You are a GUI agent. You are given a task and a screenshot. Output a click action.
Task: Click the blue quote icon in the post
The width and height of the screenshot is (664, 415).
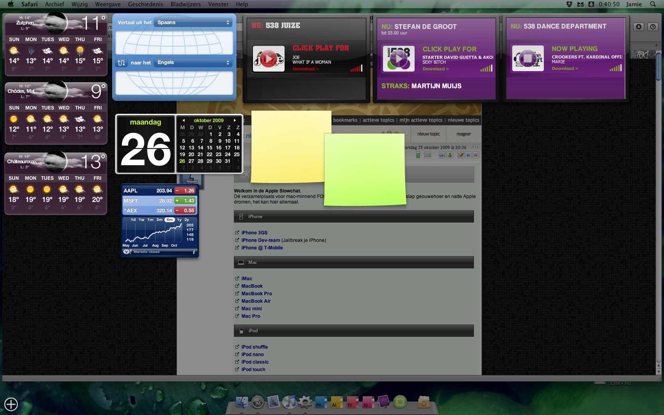(x=468, y=155)
